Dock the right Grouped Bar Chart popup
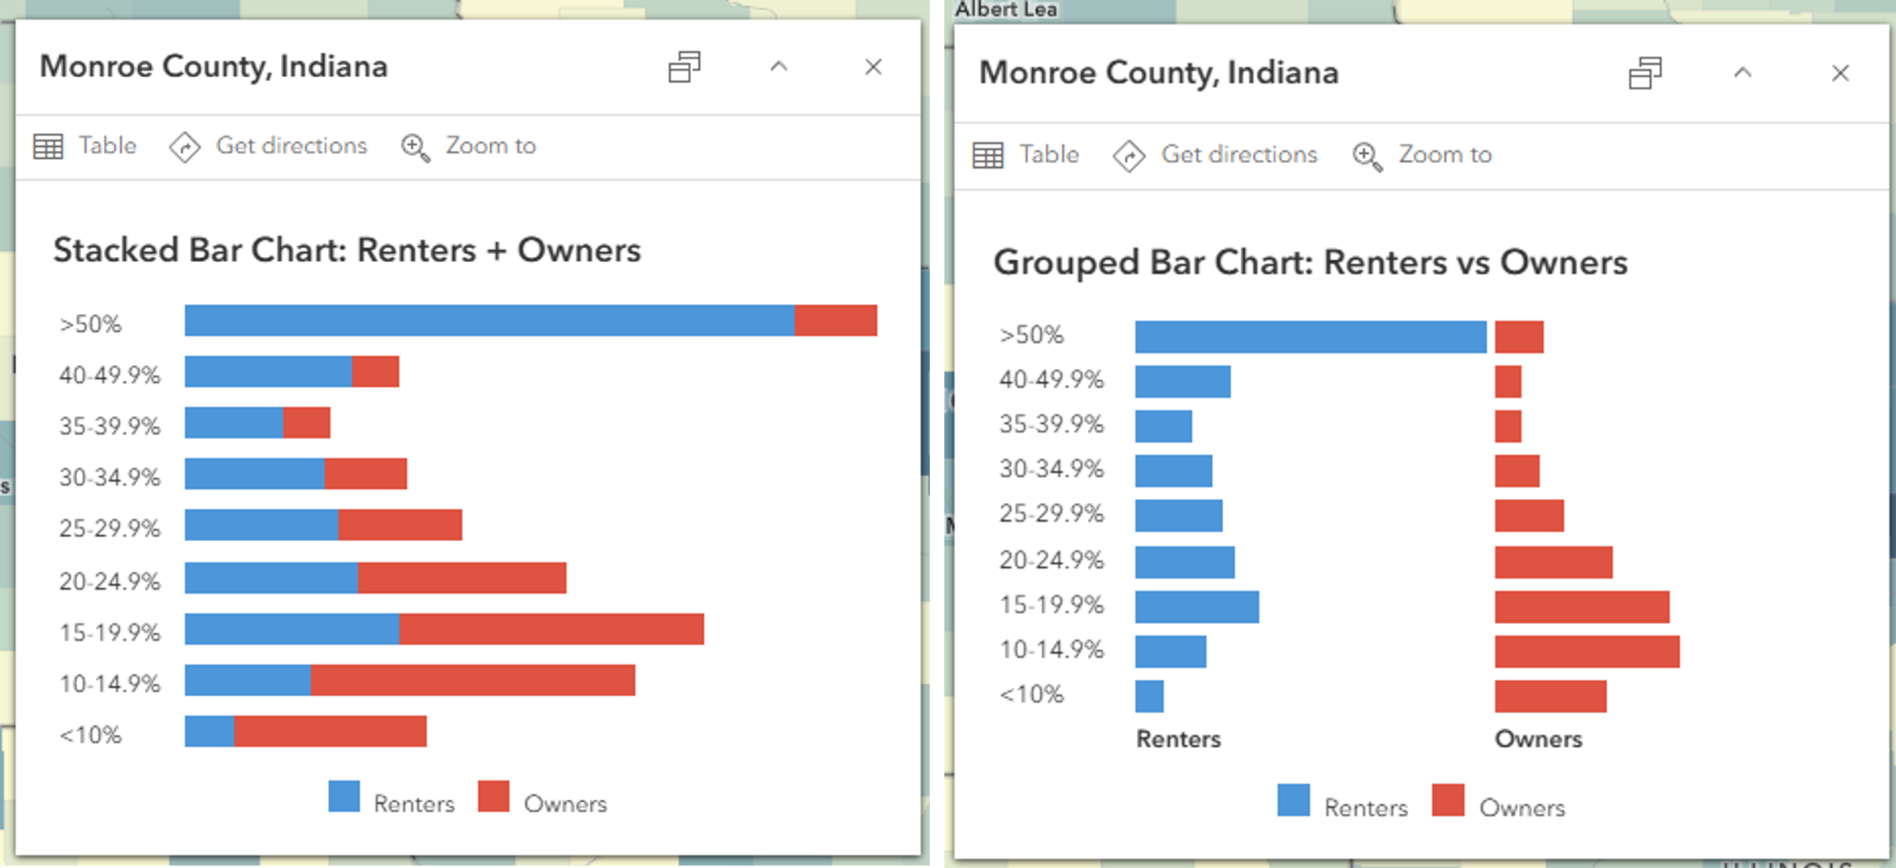This screenshot has width=1896, height=868. coord(1645,73)
